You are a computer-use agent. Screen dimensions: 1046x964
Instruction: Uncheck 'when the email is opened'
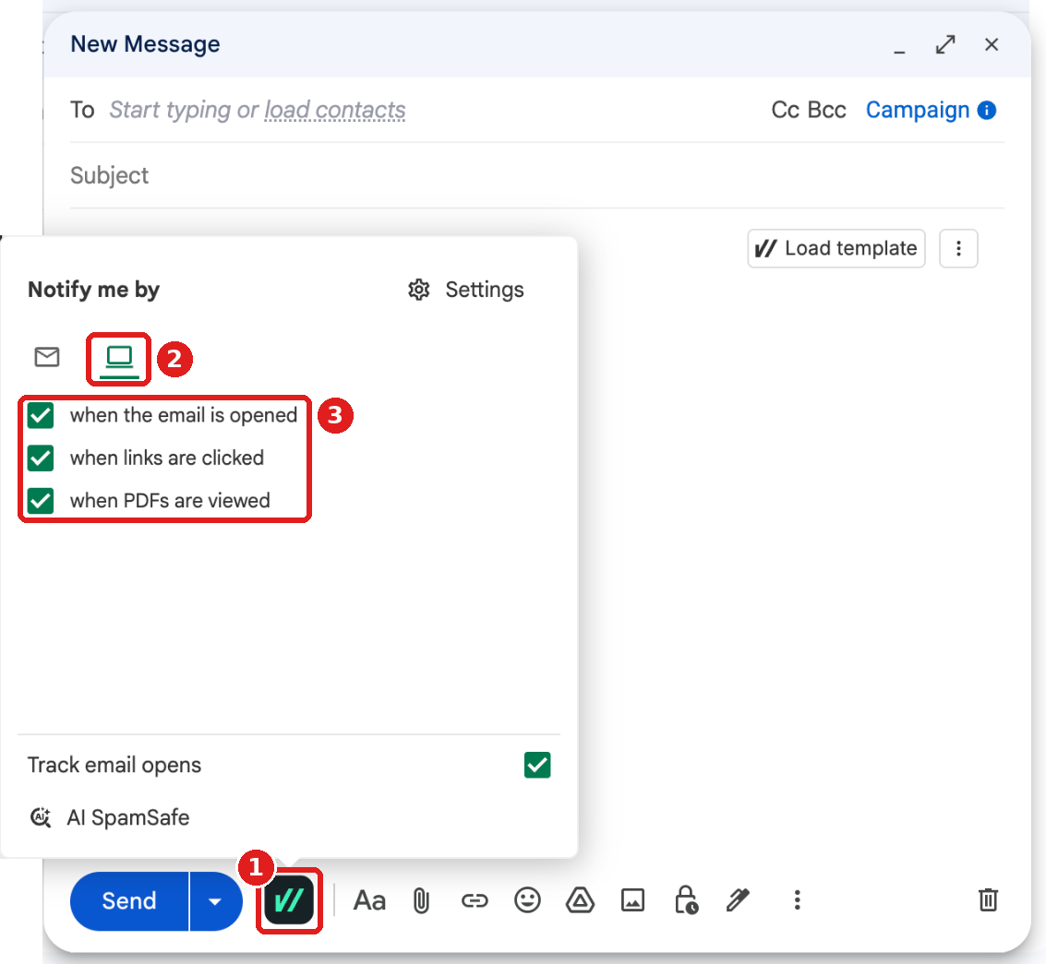click(x=41, y=415)
